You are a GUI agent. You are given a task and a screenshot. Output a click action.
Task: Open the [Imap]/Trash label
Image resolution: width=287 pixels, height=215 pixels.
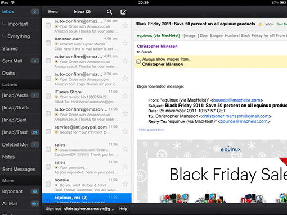pyautogui.click(x=21, y=132)
